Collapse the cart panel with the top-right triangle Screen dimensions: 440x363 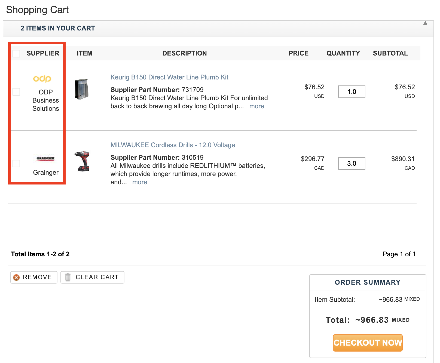[425, 23]
